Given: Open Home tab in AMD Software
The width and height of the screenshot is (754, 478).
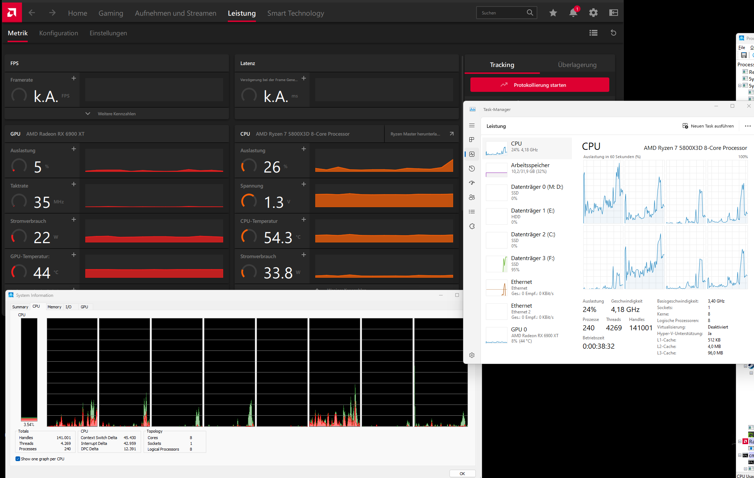Looking at the screenshot, I should 77,13.
